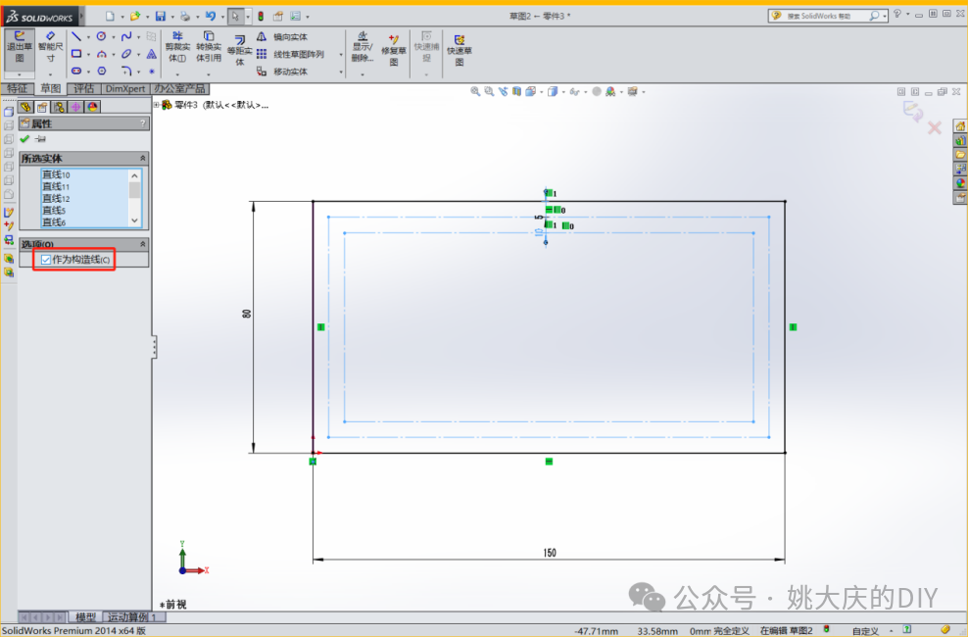Collapse the 选项 options section
968x637 pixels.
point(143,244)
